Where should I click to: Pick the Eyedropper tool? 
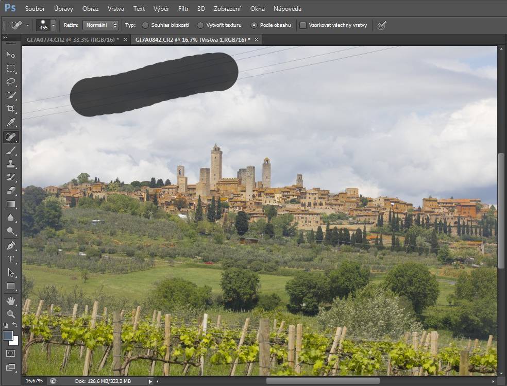[x=10, y=123]
